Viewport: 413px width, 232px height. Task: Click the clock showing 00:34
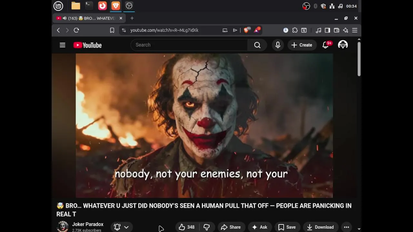(351, 6)
